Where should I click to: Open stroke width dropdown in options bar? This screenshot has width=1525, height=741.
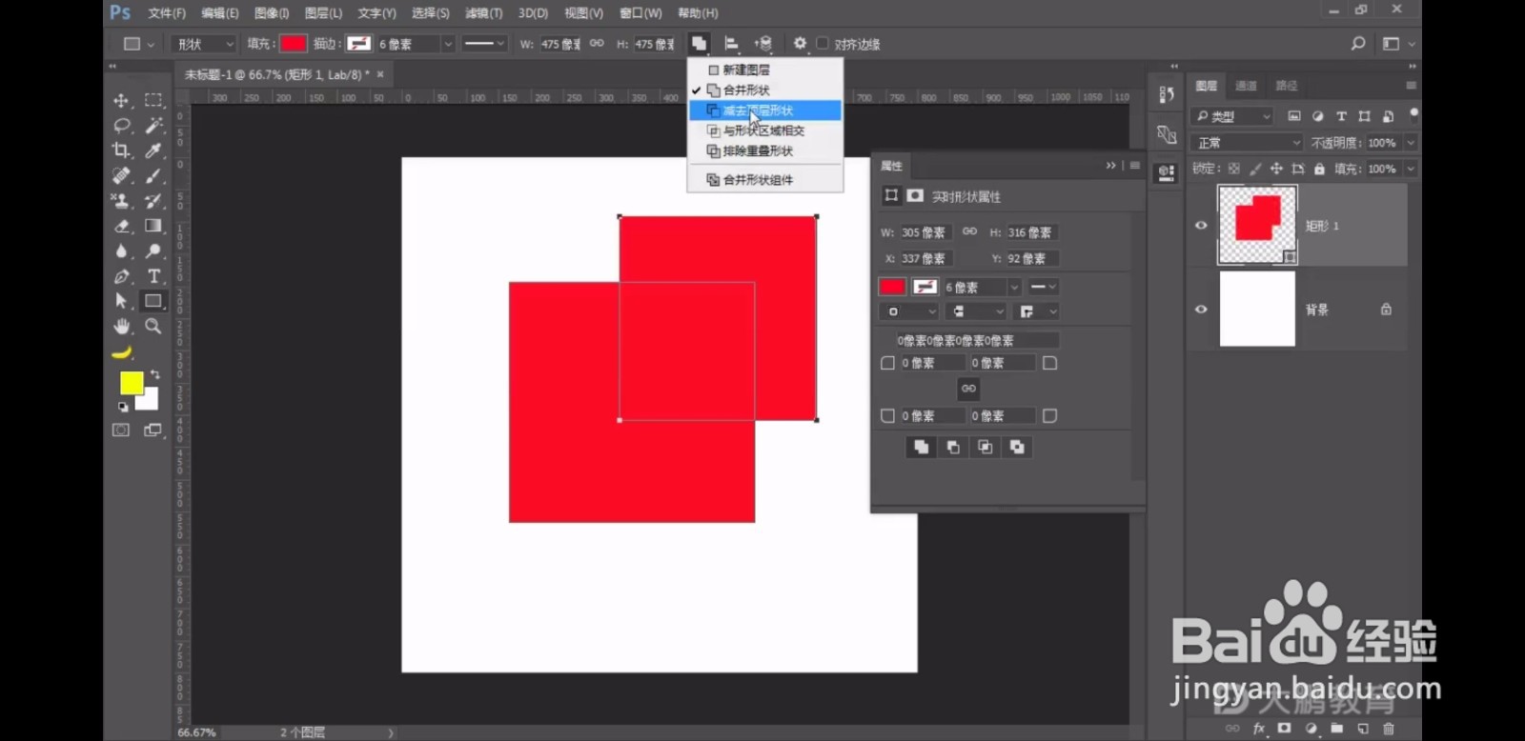point(447,44)
